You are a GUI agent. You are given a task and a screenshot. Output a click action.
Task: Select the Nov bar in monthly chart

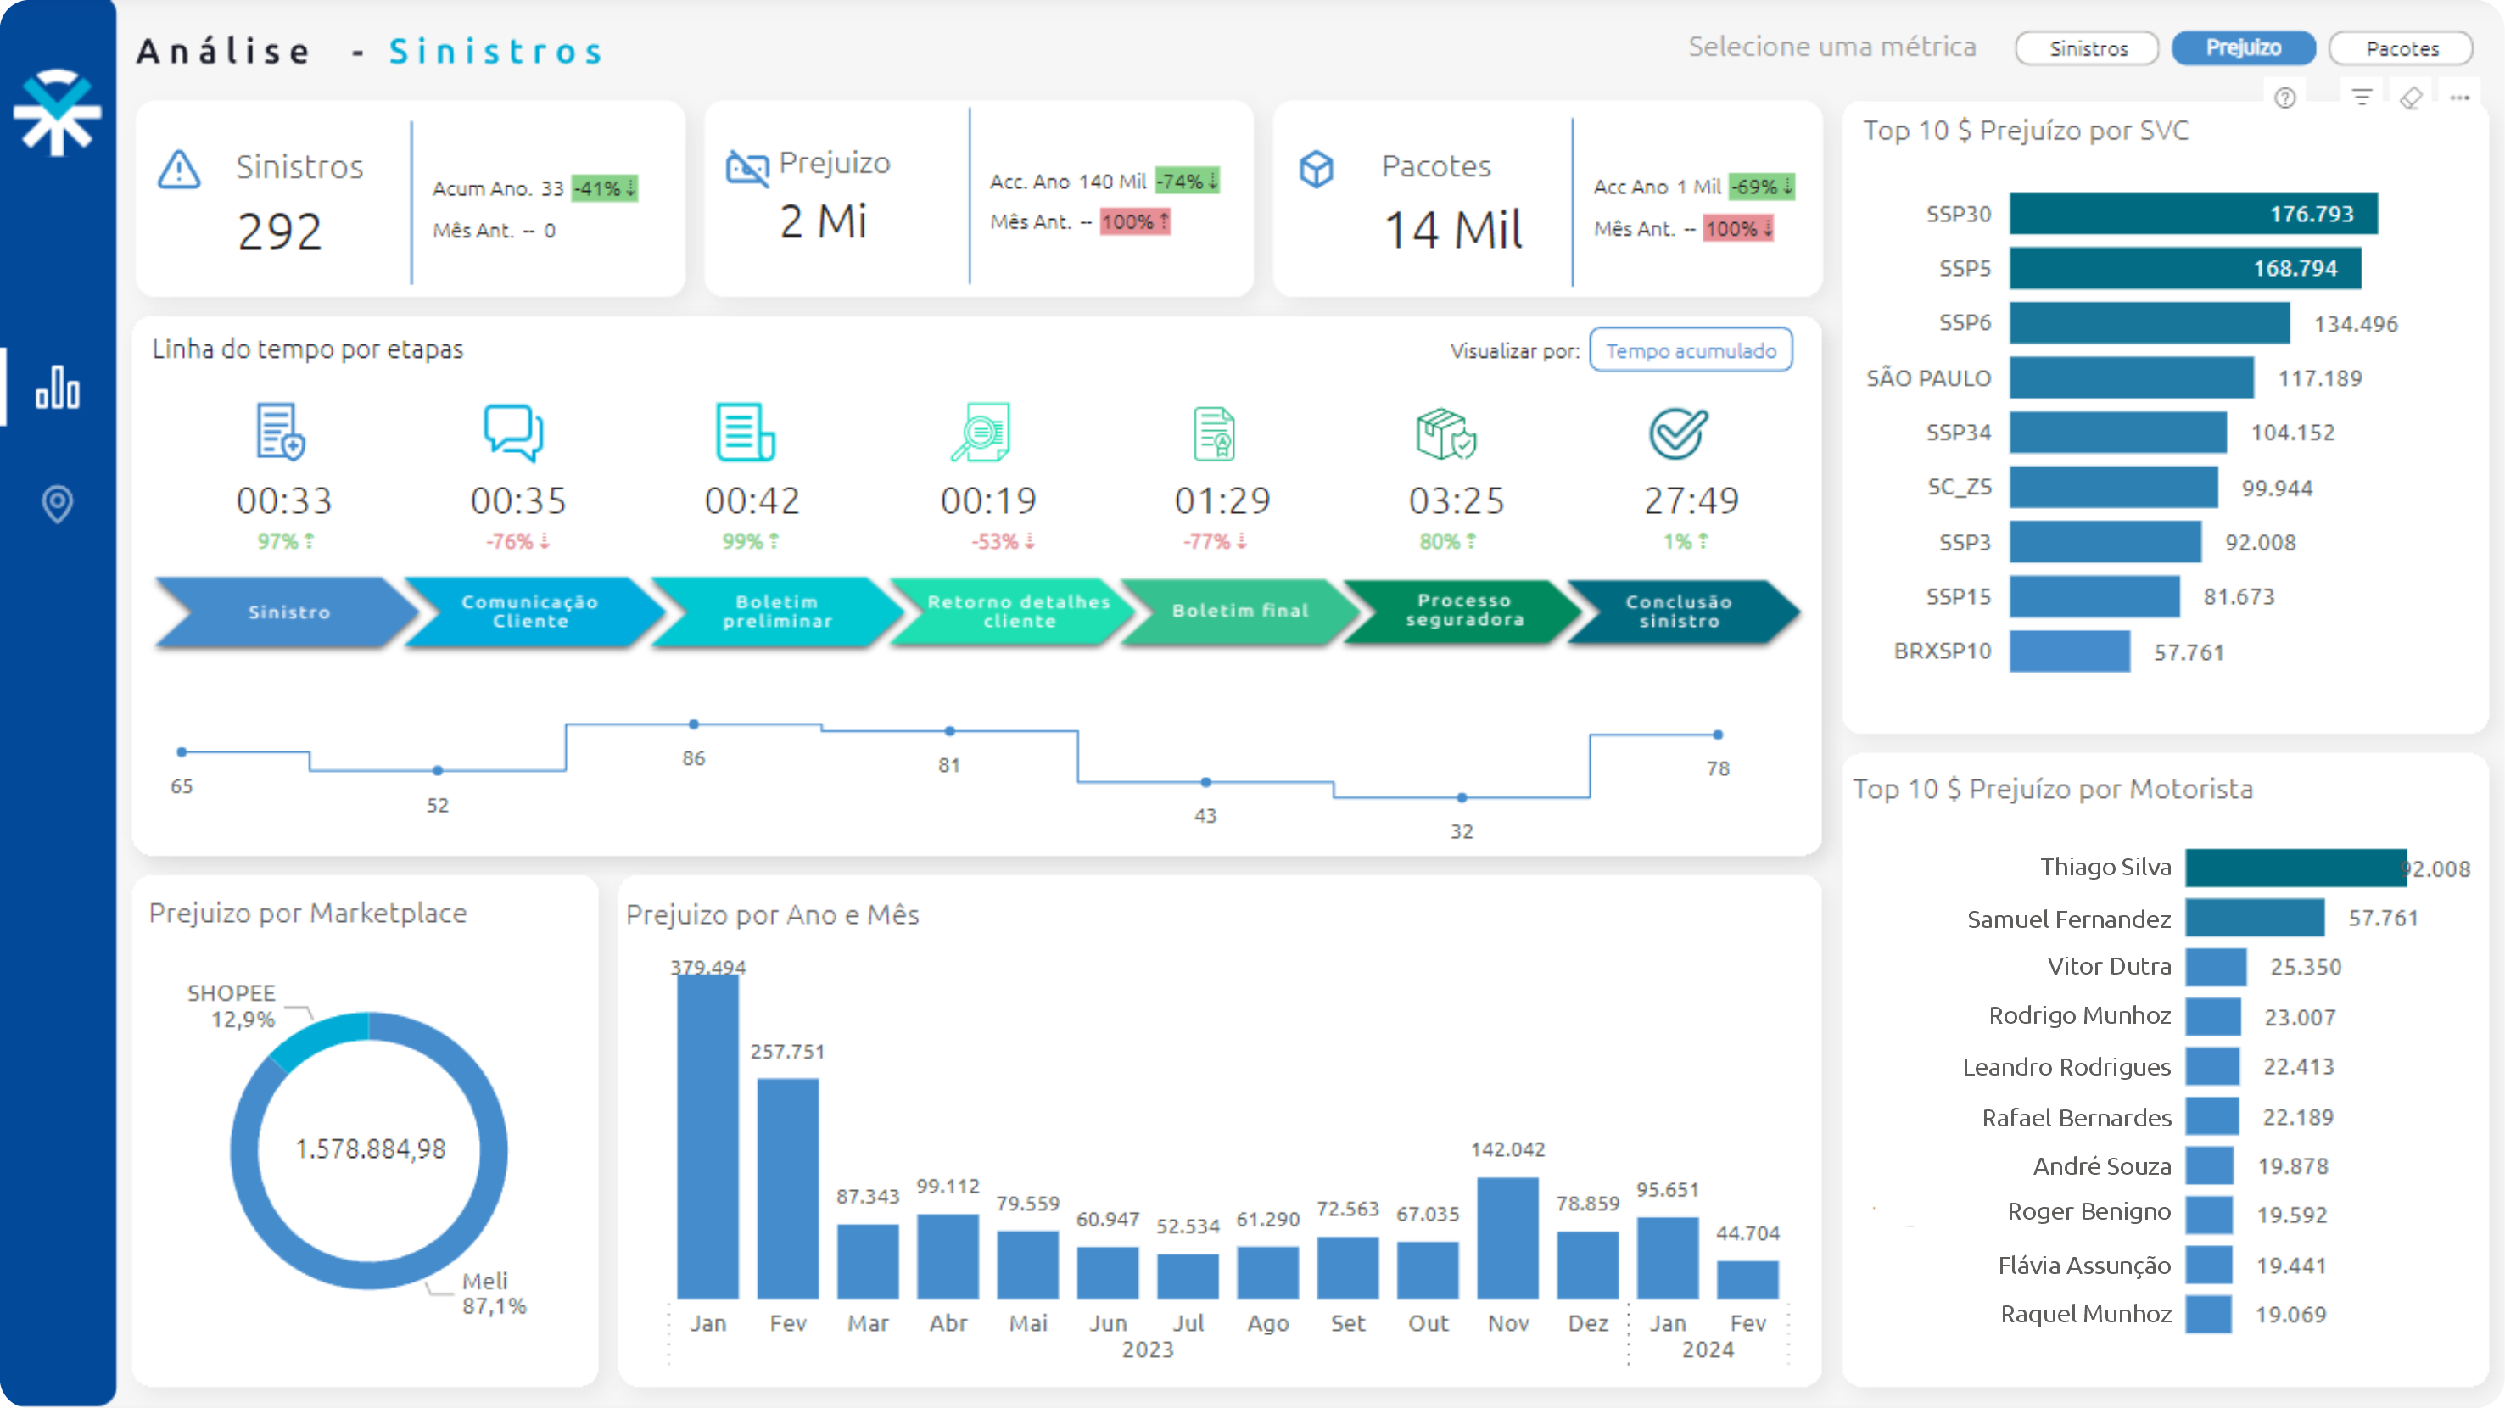(1507, 1237)
